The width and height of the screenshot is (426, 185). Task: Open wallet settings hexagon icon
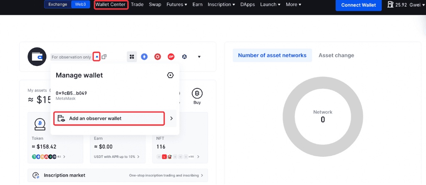click(170, 75)
